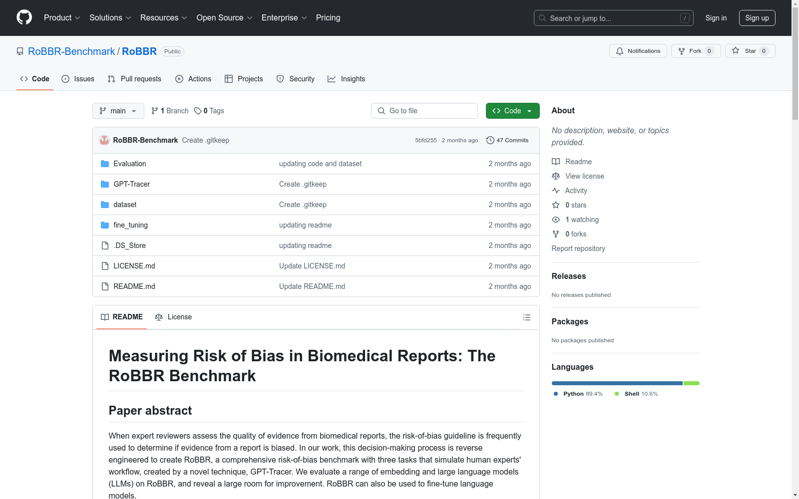Select the README tab

pyautogui.click(x=122, y=317)
